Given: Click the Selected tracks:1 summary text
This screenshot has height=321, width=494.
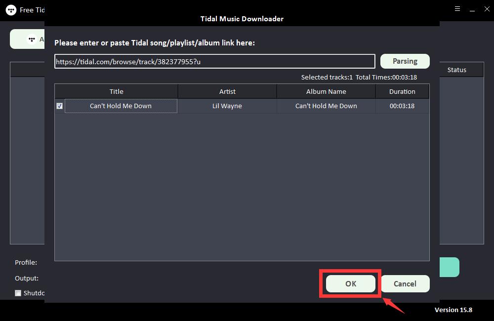Looking at the screenshot, I should (x=327, y=77).
